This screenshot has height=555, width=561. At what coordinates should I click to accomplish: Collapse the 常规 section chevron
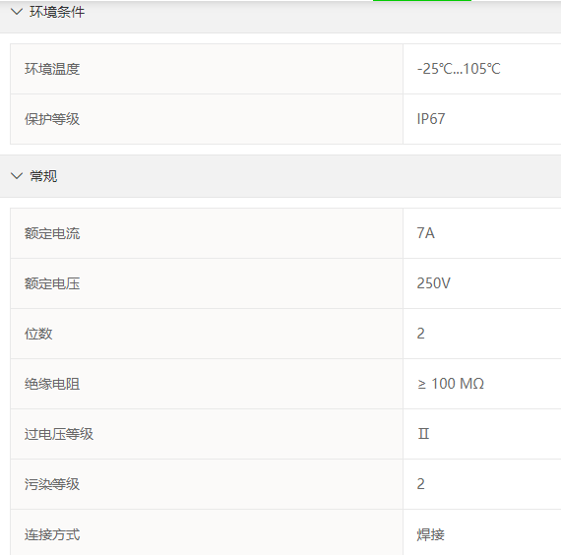tap(17, 176)
